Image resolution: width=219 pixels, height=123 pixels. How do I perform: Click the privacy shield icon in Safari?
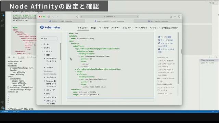(x=77, y=17)
